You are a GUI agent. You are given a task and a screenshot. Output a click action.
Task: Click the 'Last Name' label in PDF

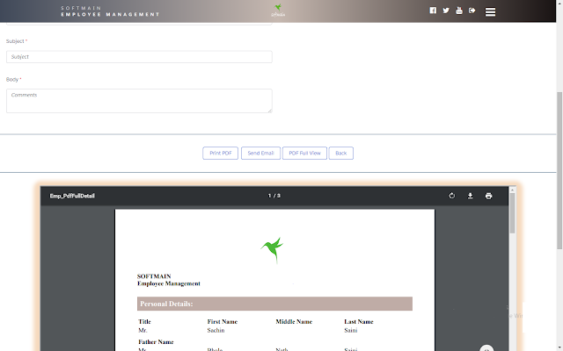click(x=359, y=322)
